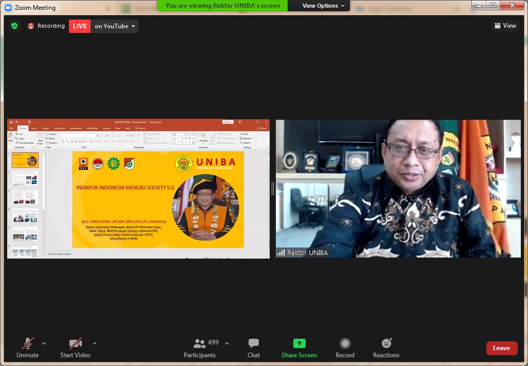
Task: Click the red LIVE badge
Action: click(80, 26)
